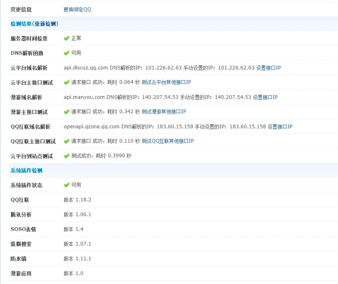Viewport: 338px width, 284px height.
Task: Select the 漫游主接口测试 label
Action: coord(29,112)
